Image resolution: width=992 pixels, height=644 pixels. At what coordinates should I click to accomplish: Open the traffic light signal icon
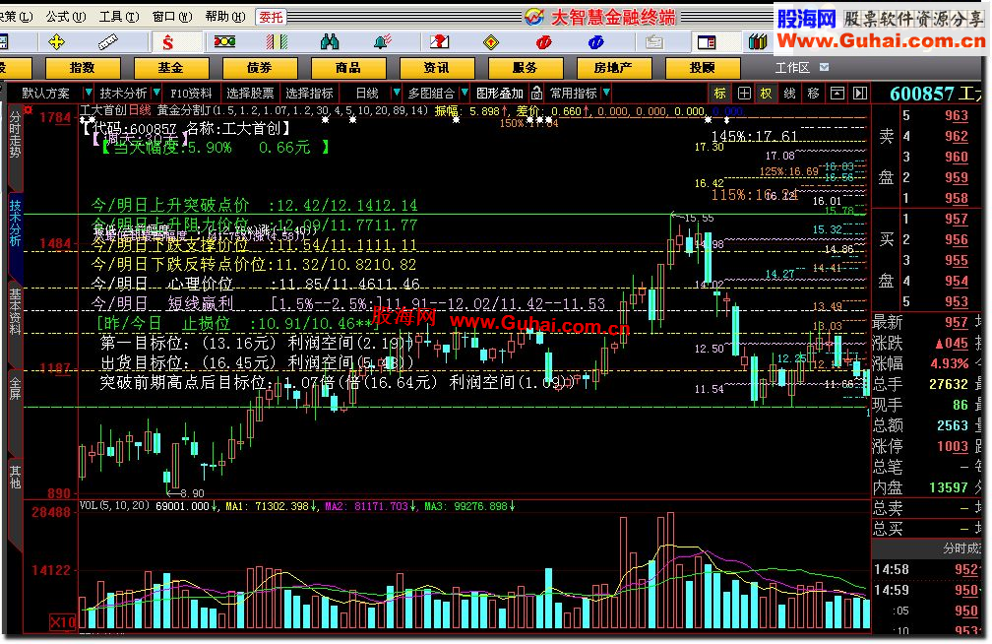click(224, 42)
